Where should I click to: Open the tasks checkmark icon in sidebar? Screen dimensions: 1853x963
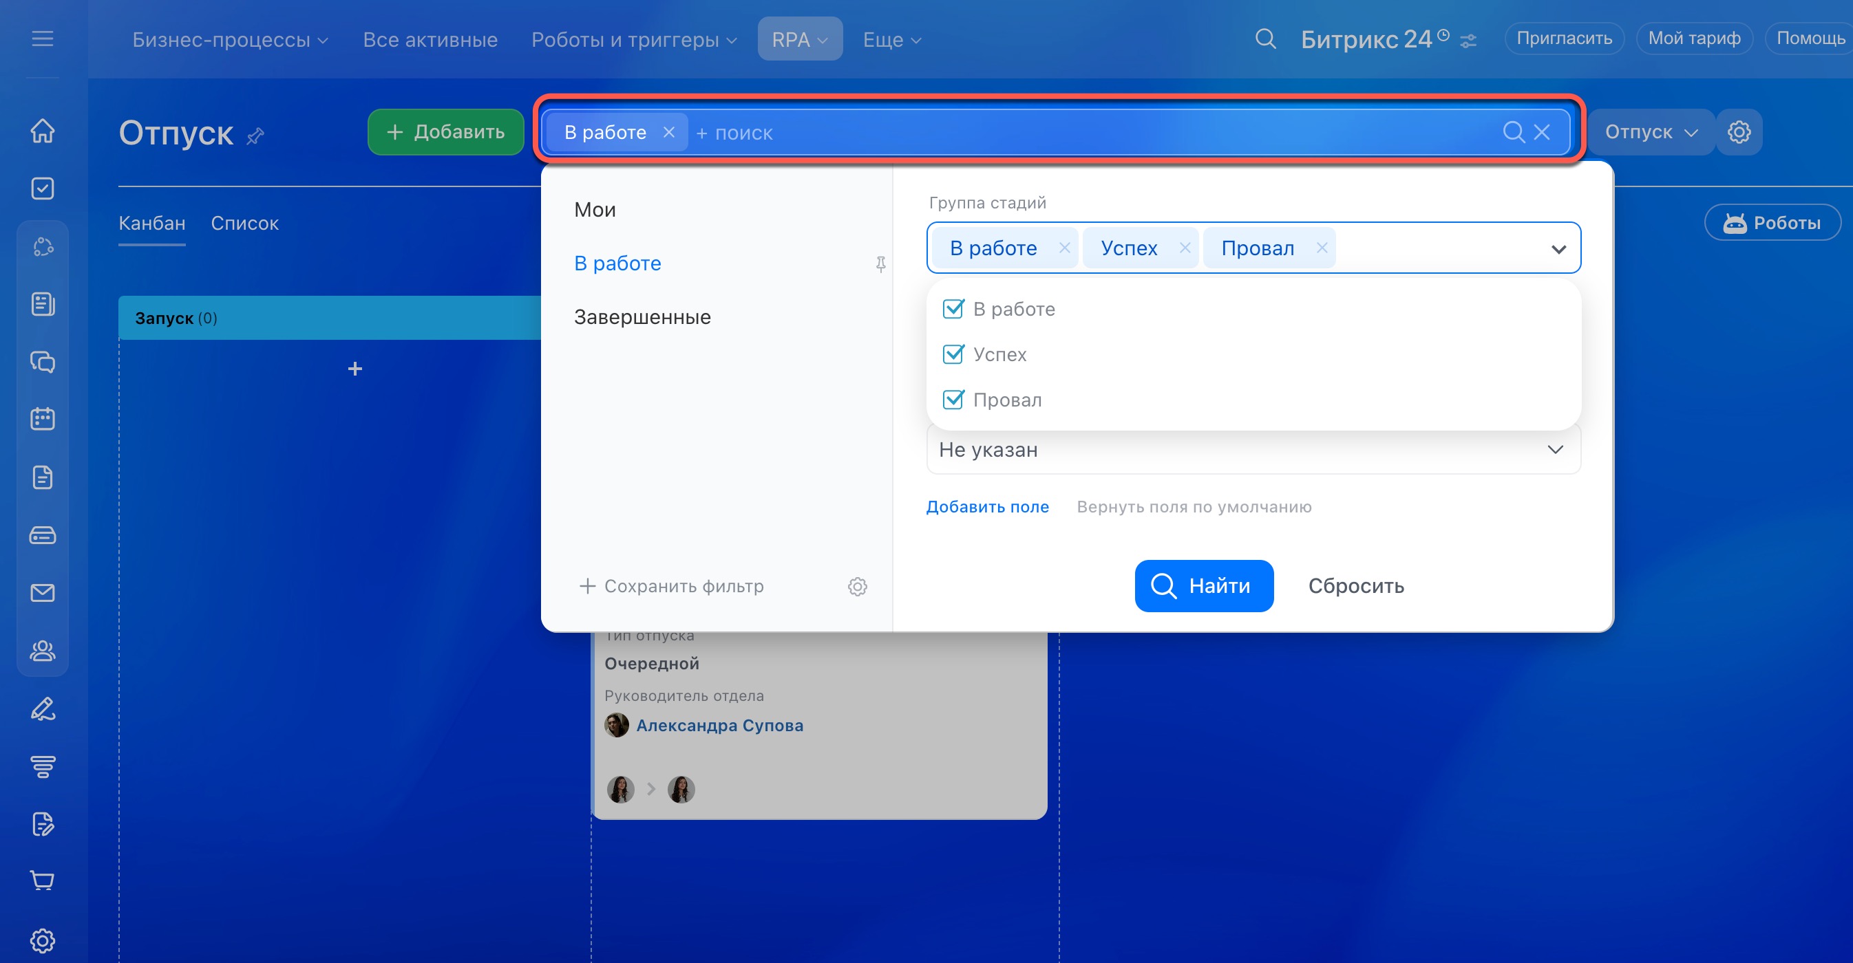pyautogui.click(x=43, y=188)
